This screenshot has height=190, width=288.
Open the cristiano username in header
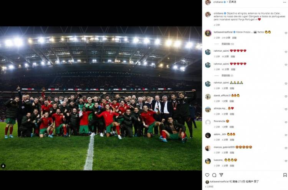218,2
